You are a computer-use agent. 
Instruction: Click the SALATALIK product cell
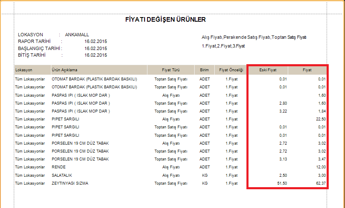(x=62, y=175)
